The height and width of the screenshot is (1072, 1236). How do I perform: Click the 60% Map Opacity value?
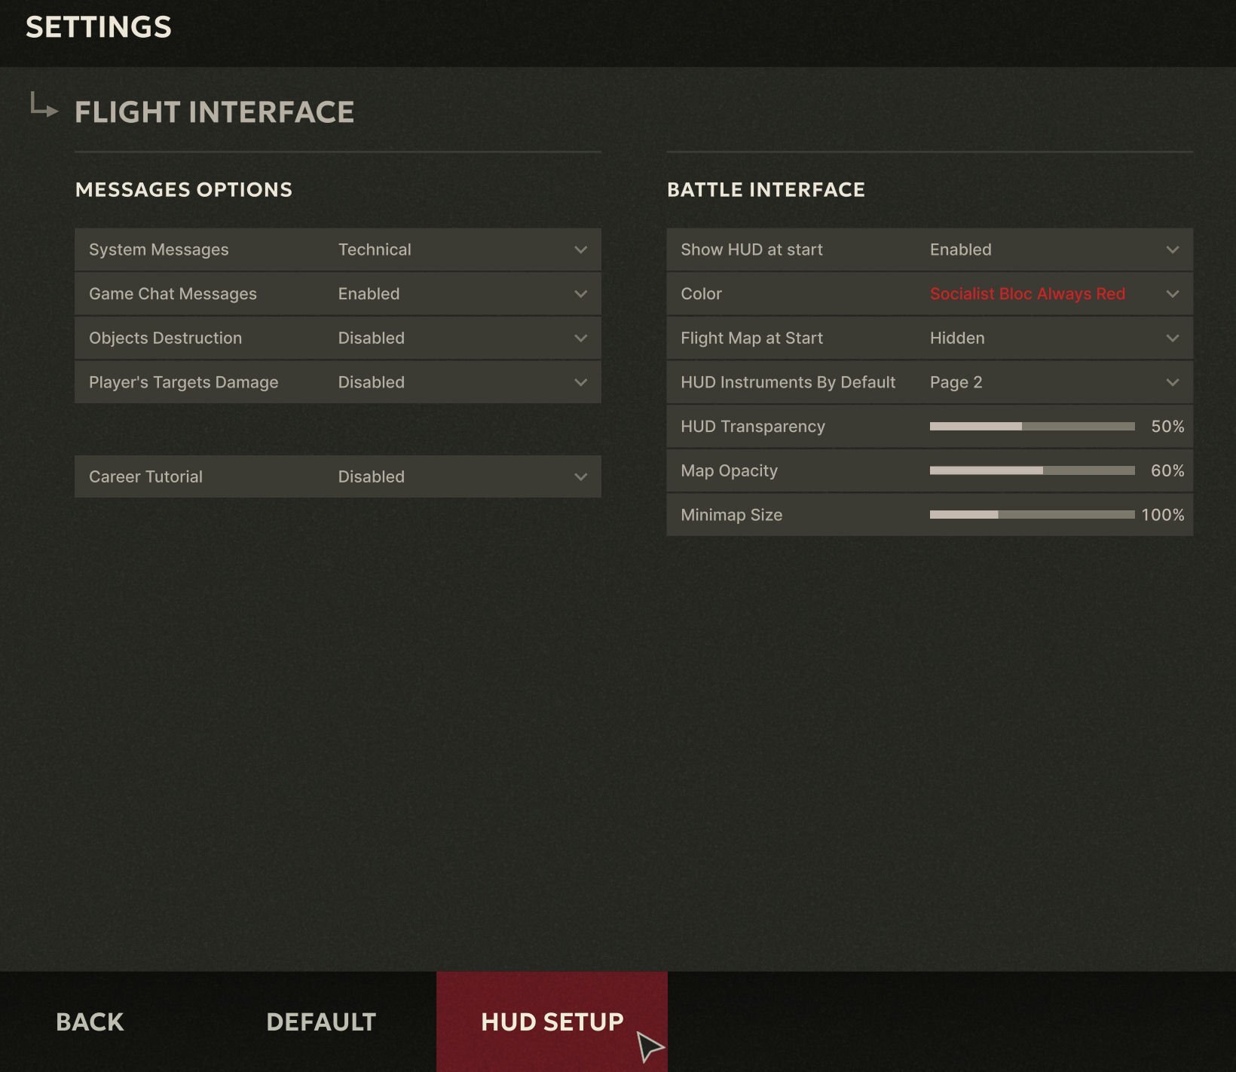(1167, 470)
